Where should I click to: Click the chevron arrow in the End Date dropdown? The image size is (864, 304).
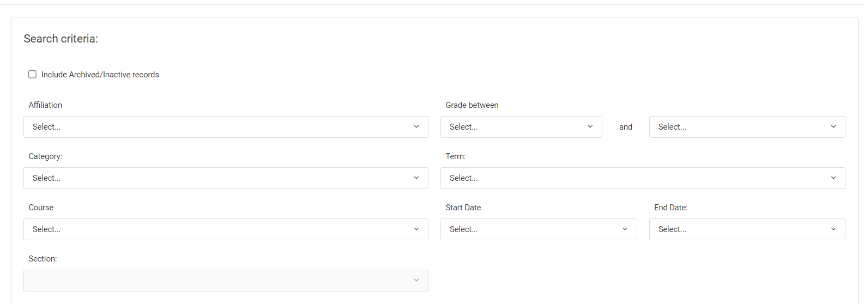(833, 229)
